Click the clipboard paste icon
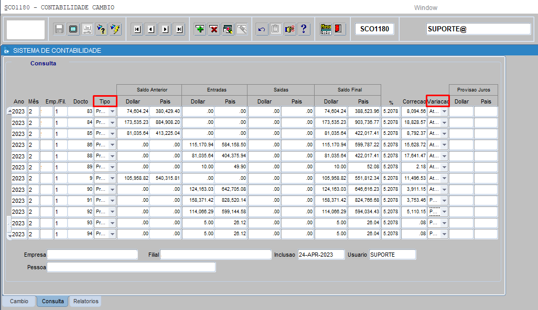The width and height of the screenshot is (538, 310). coord(275,29)
